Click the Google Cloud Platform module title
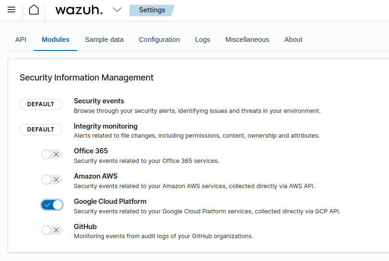The image size is (389, 261). [x=110, y=201]
